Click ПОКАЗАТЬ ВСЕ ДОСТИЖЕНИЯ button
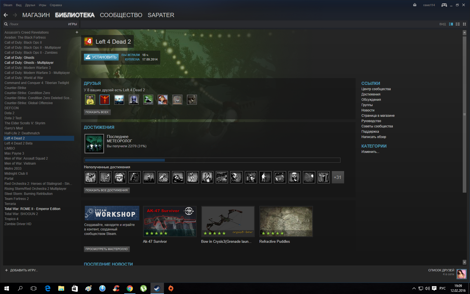 107,190
